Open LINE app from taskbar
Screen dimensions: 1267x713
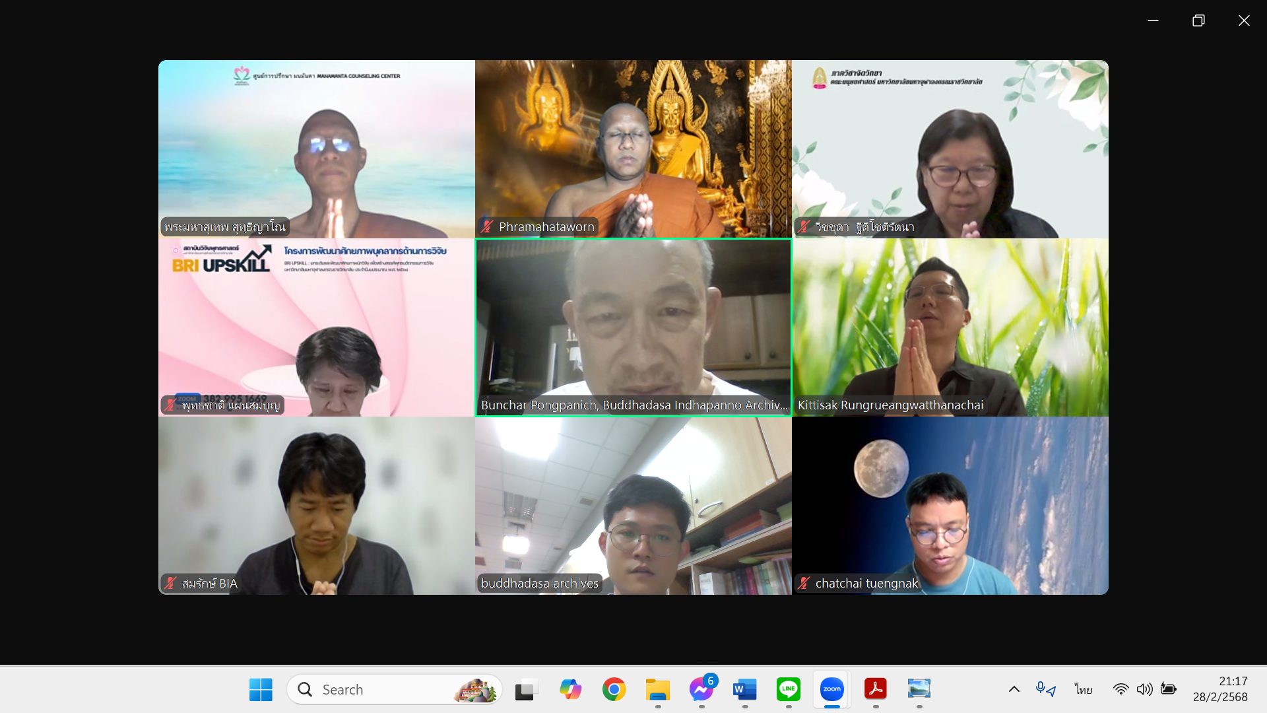[788, 689]
